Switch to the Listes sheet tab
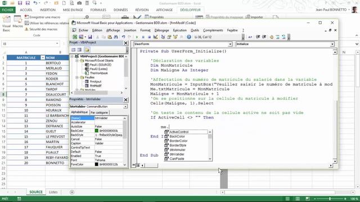The image size is (360, 202). click(53, 192)
